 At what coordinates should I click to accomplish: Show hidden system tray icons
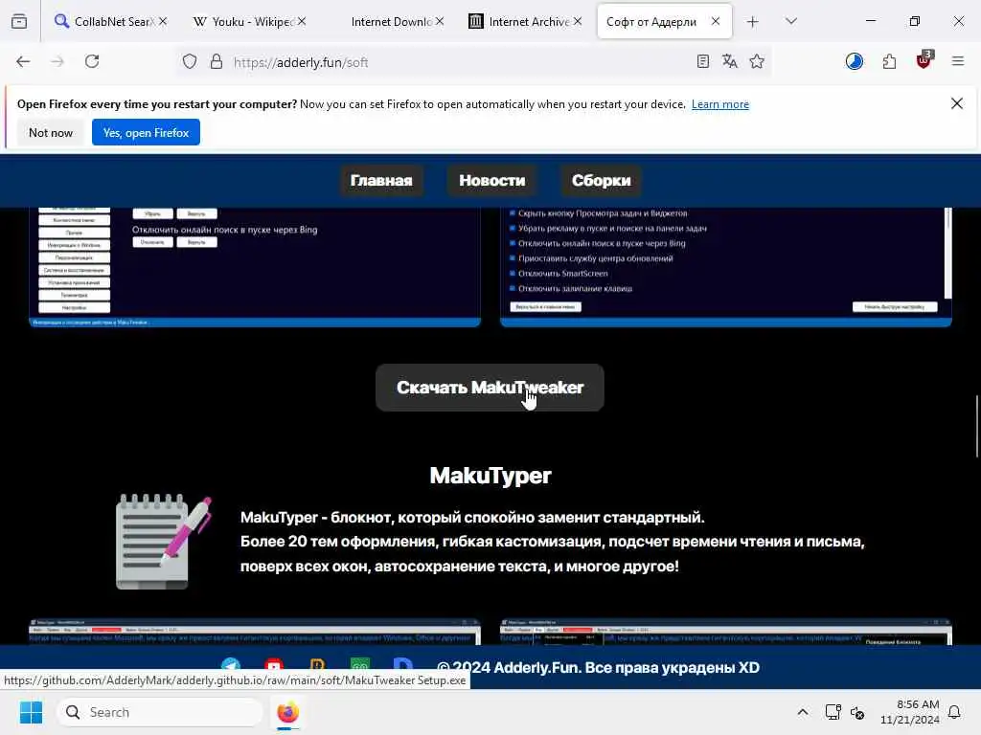(803, 712)
